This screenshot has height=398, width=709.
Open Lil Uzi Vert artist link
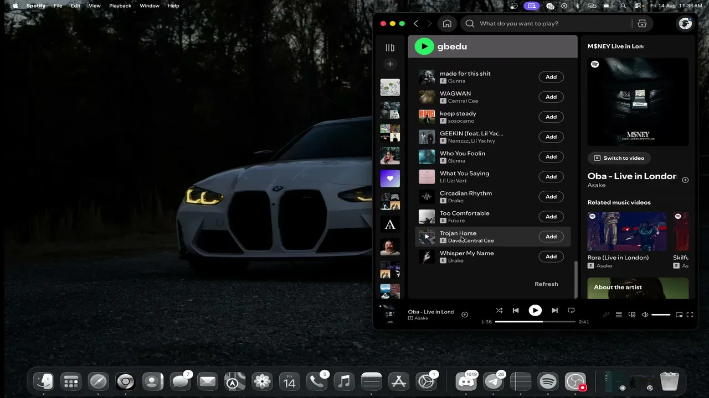click(x=453, y=181)
